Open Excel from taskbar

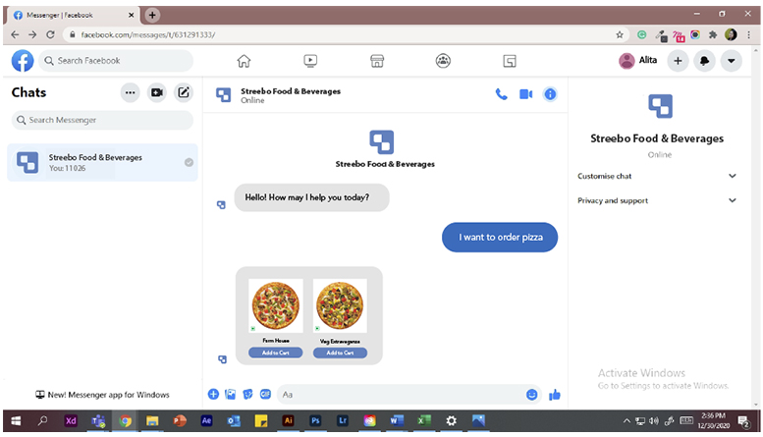point(424,421)
